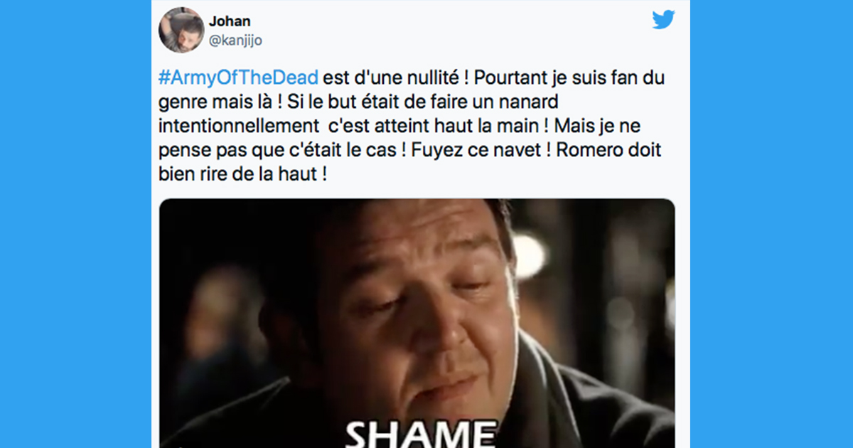
Task: Click the Twitter bird logo icon
Action: point(663,20)
